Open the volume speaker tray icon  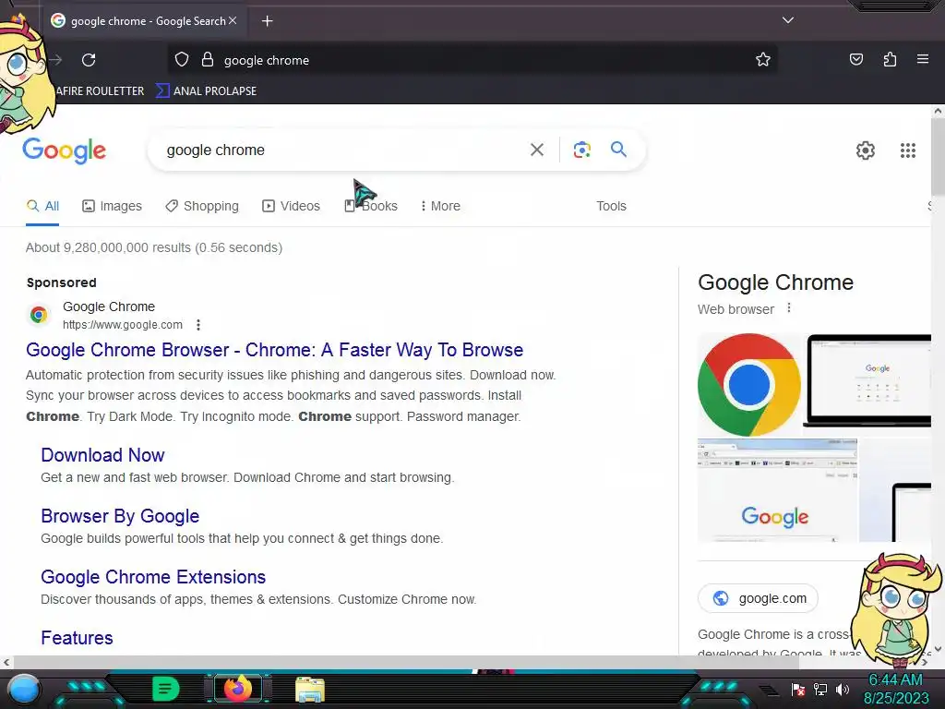pyautogui.click(x=843, y=689)
